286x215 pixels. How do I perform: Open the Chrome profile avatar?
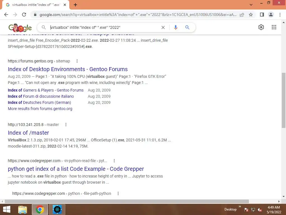(271, 15)
